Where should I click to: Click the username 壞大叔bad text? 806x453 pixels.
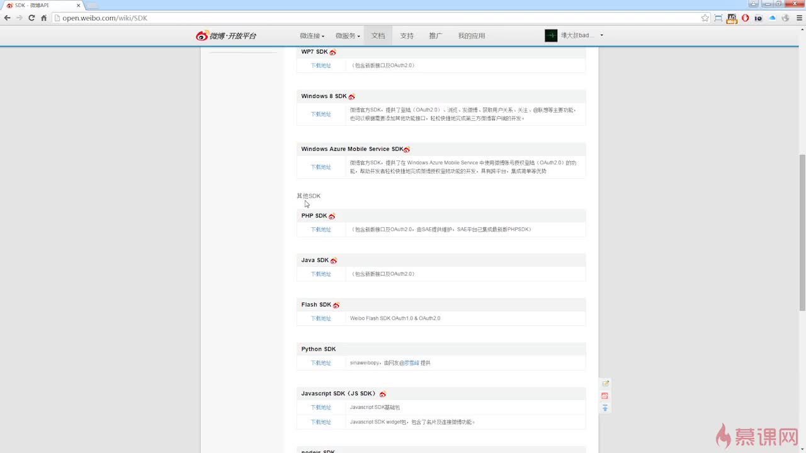coord(577,36)
